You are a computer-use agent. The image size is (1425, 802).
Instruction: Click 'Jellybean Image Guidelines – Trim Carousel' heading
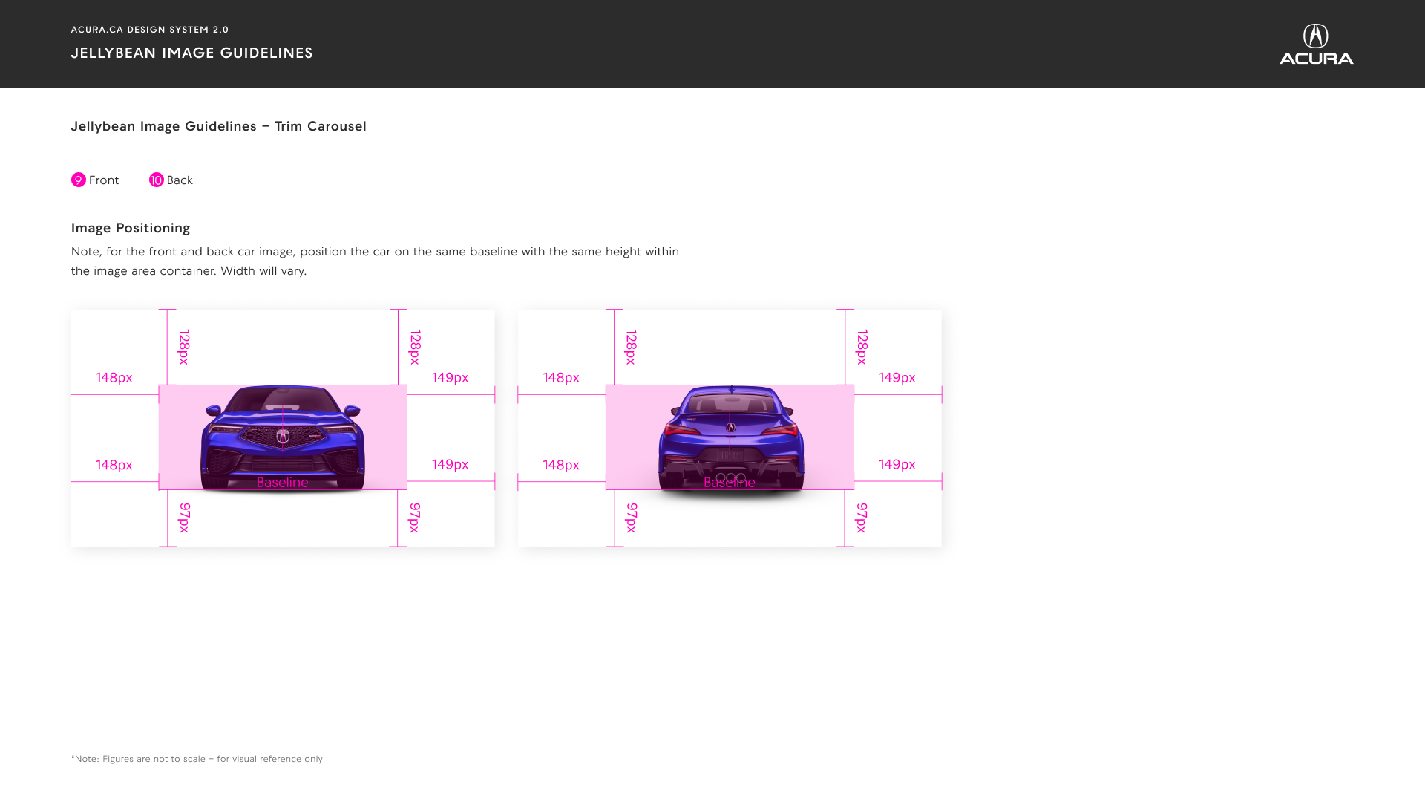219,125
